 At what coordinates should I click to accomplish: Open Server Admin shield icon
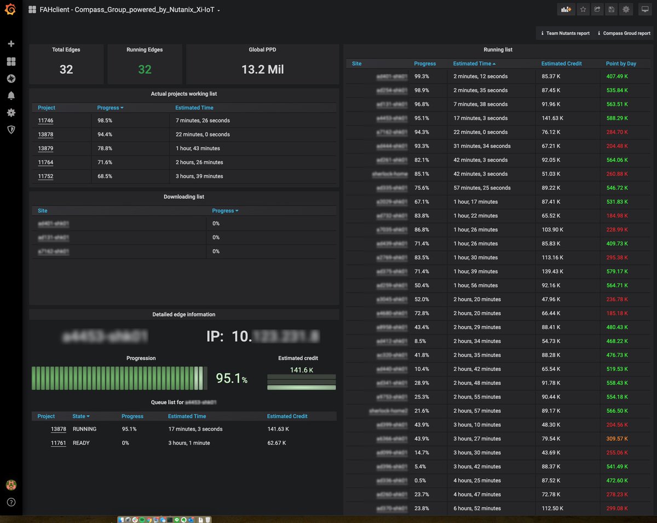pos(11,129)
